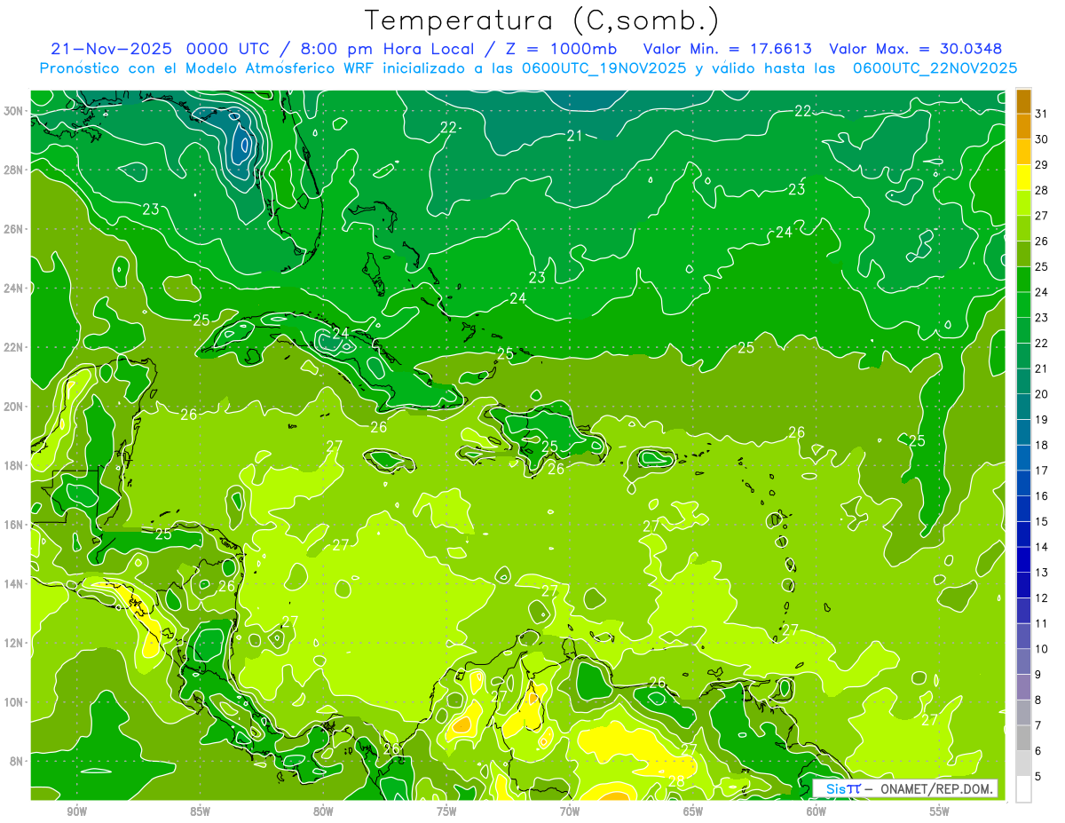Click the color bar label '31'
1065x823 pixels.
tap(1042, 114)
